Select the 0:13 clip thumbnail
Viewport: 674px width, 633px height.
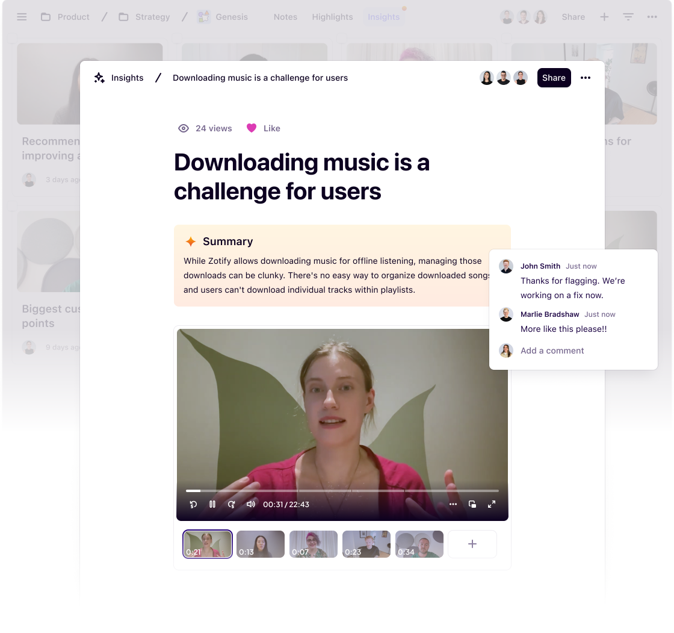click(261, 544)
